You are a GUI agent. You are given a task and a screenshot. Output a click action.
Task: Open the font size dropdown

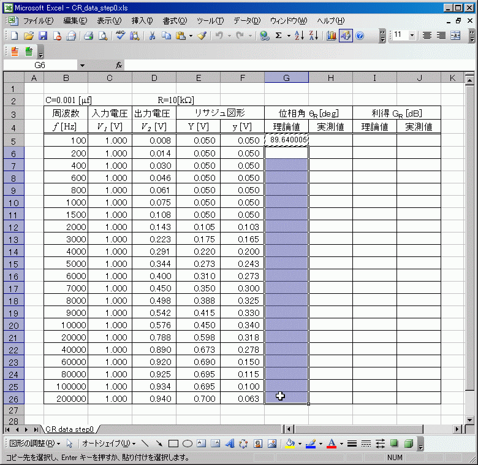coord(411,36)
